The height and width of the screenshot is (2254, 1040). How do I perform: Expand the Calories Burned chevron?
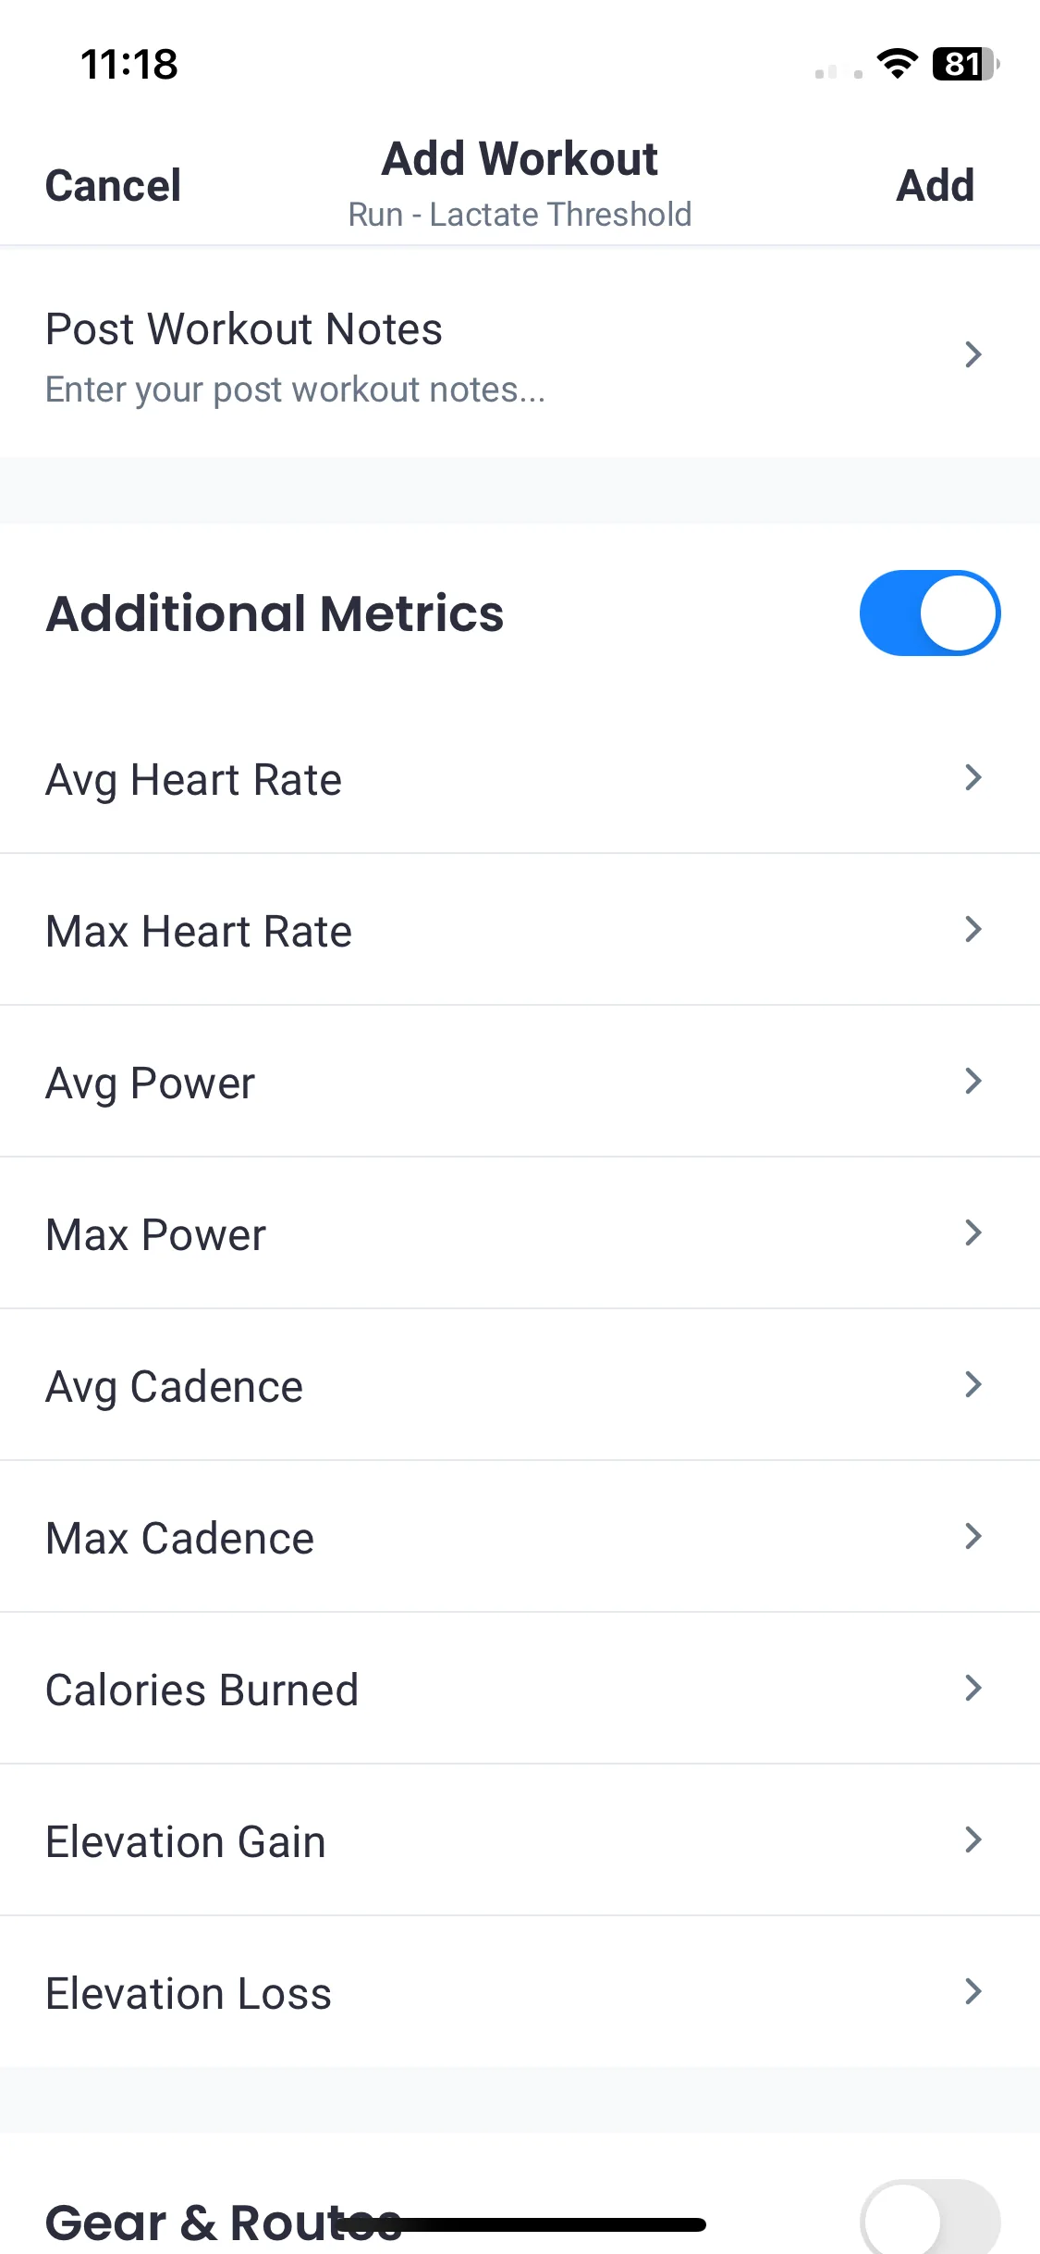click(973, 1688)
